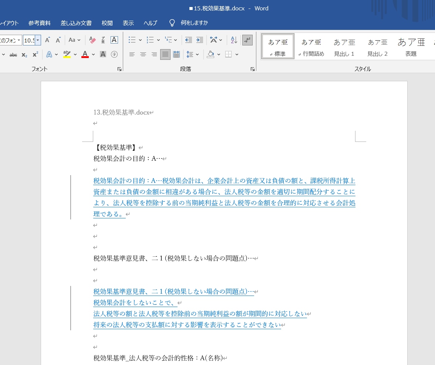Viewport: 435px width, 365px height.
Task: Increase paragraph indent
Action: click(200, 40)
